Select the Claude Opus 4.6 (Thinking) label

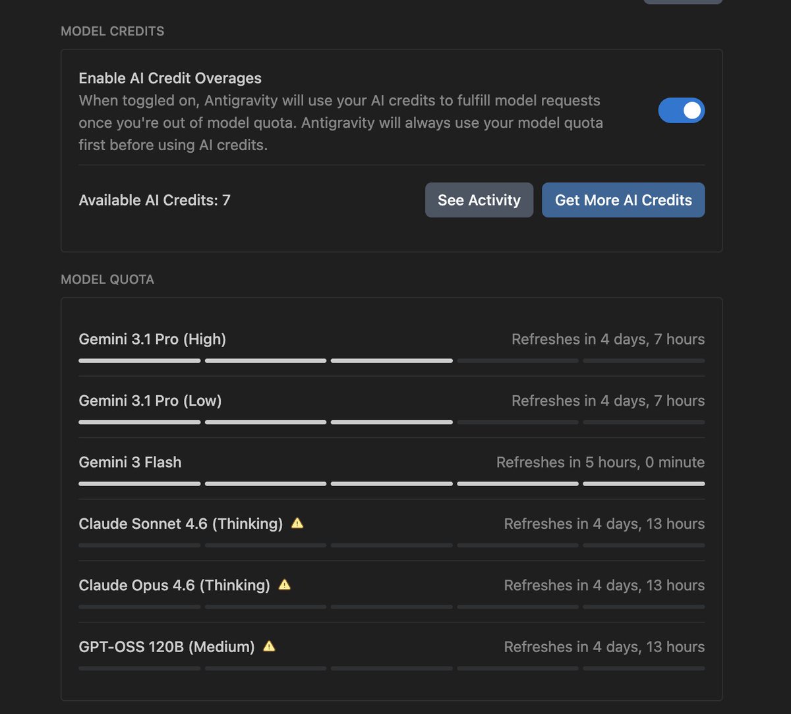point(175,585)
